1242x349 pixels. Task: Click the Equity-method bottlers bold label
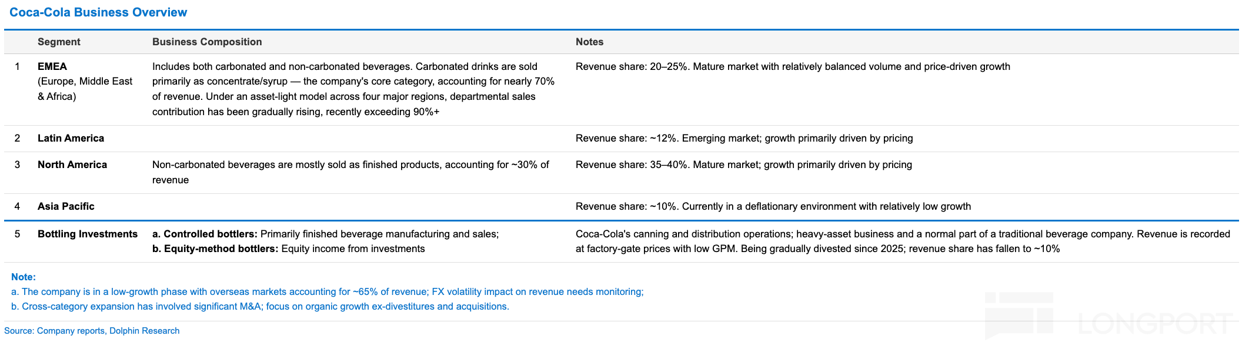pyautogui.click(x=215, y=249)
